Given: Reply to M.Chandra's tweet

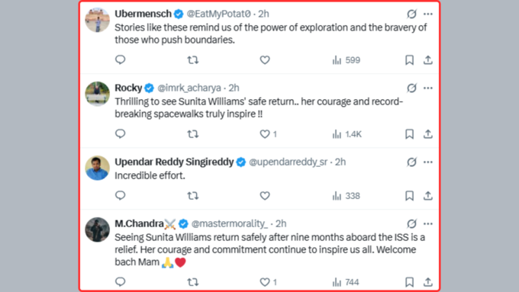Looking at the screenshot, I should coord(120,282).
